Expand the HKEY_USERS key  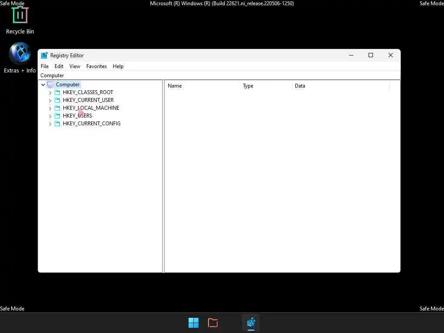tap(50, 116)
